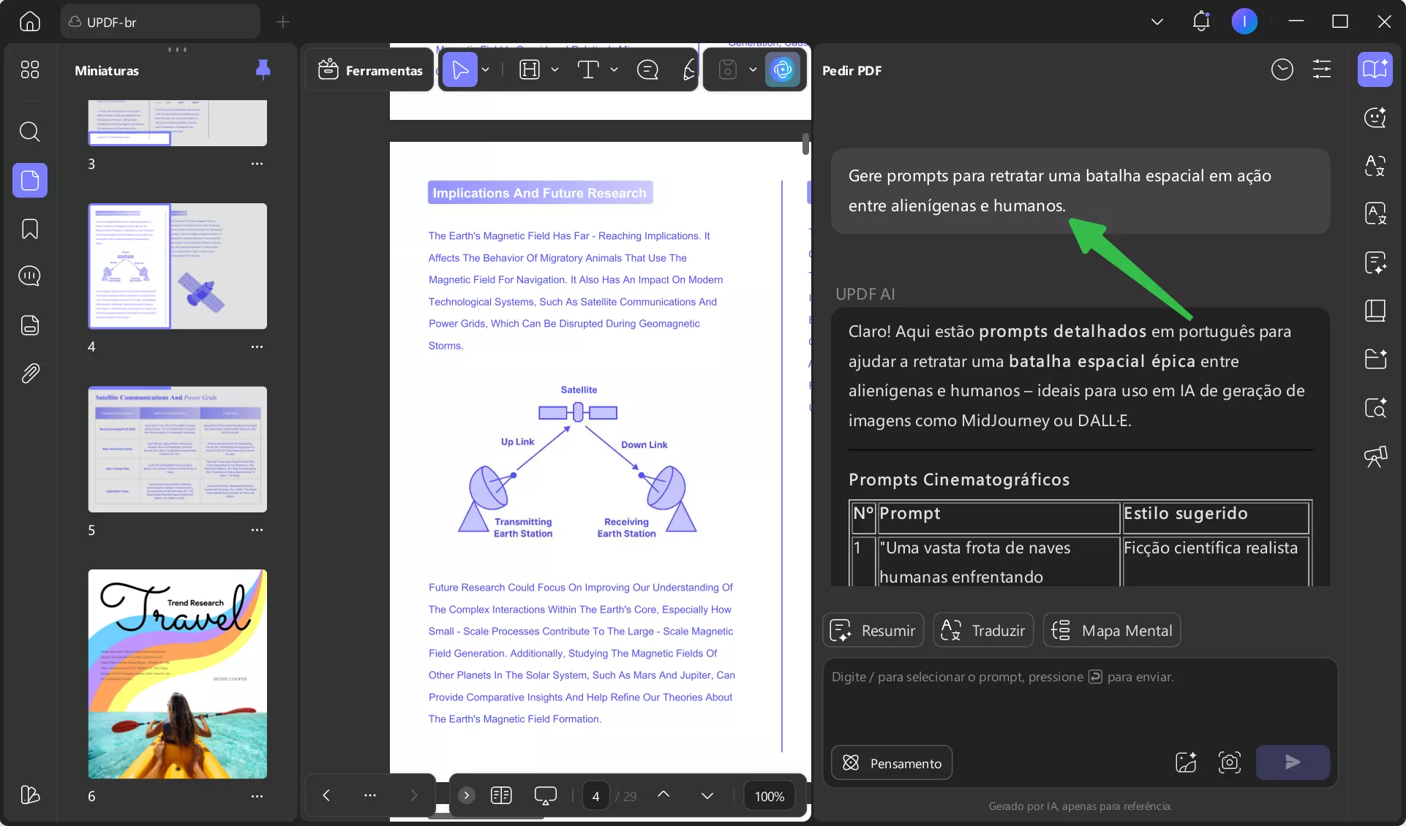Click the notification bell icon
The width and height of the screenshot is (1406, 826).
tap(1200, 21)
